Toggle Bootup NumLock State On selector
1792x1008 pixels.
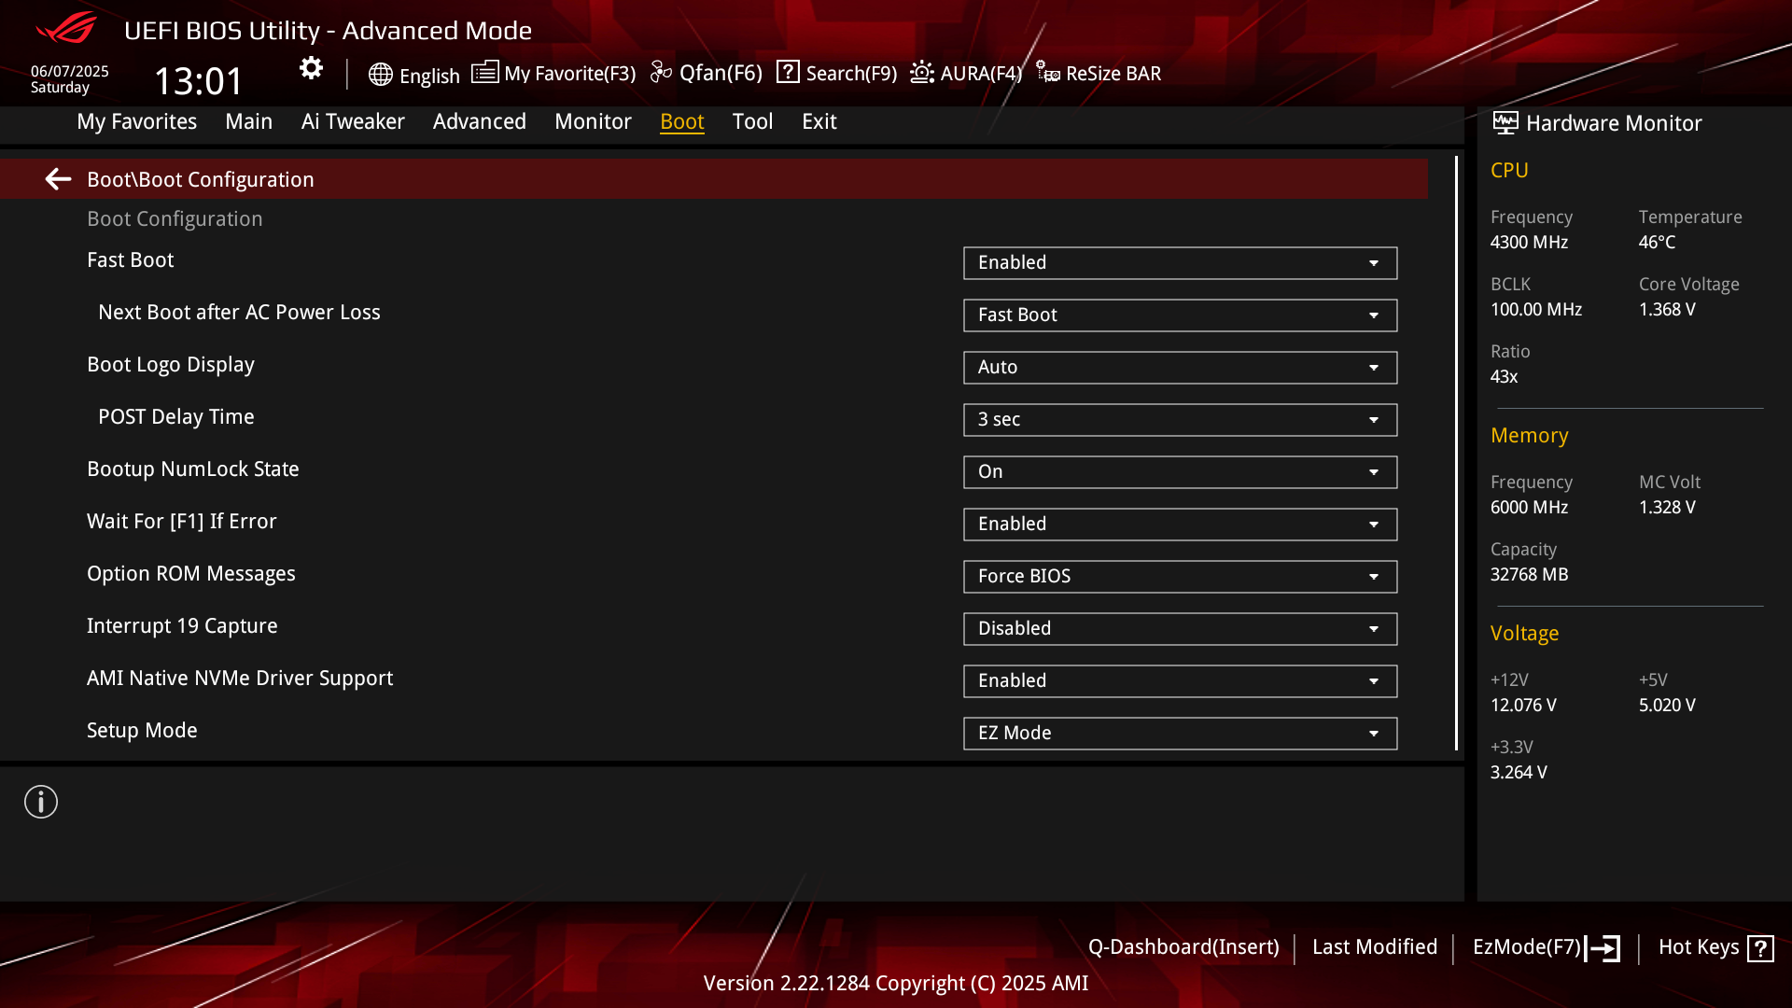click(1180, 472)
